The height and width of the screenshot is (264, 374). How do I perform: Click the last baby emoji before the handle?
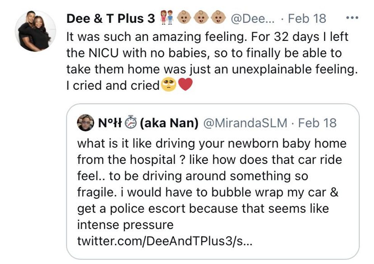pyautogui.click(x=218, y=18)
